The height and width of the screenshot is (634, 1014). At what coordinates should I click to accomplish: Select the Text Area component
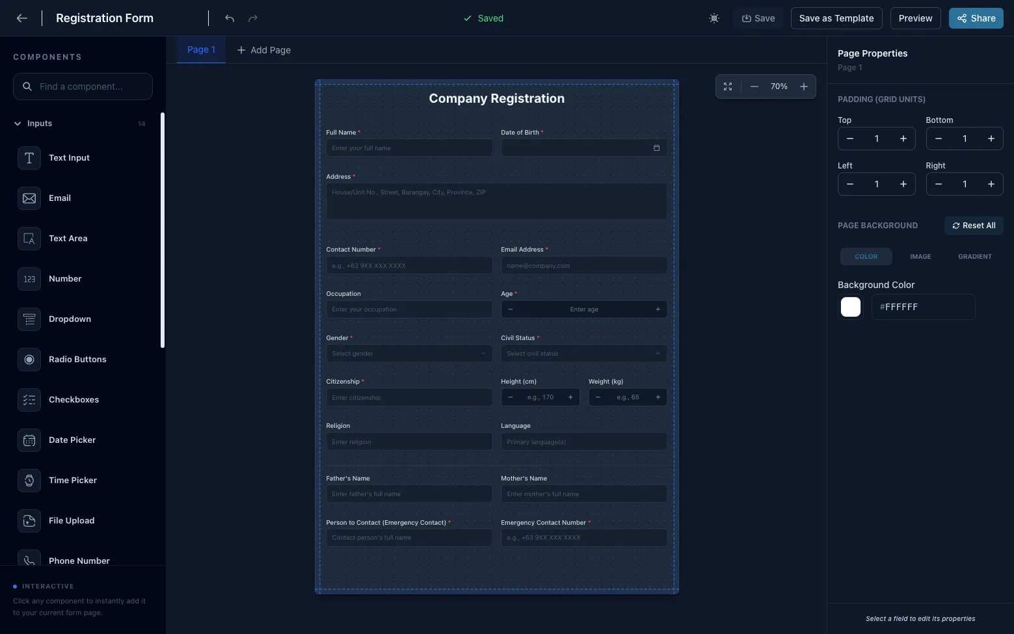(x=68, y=238)
